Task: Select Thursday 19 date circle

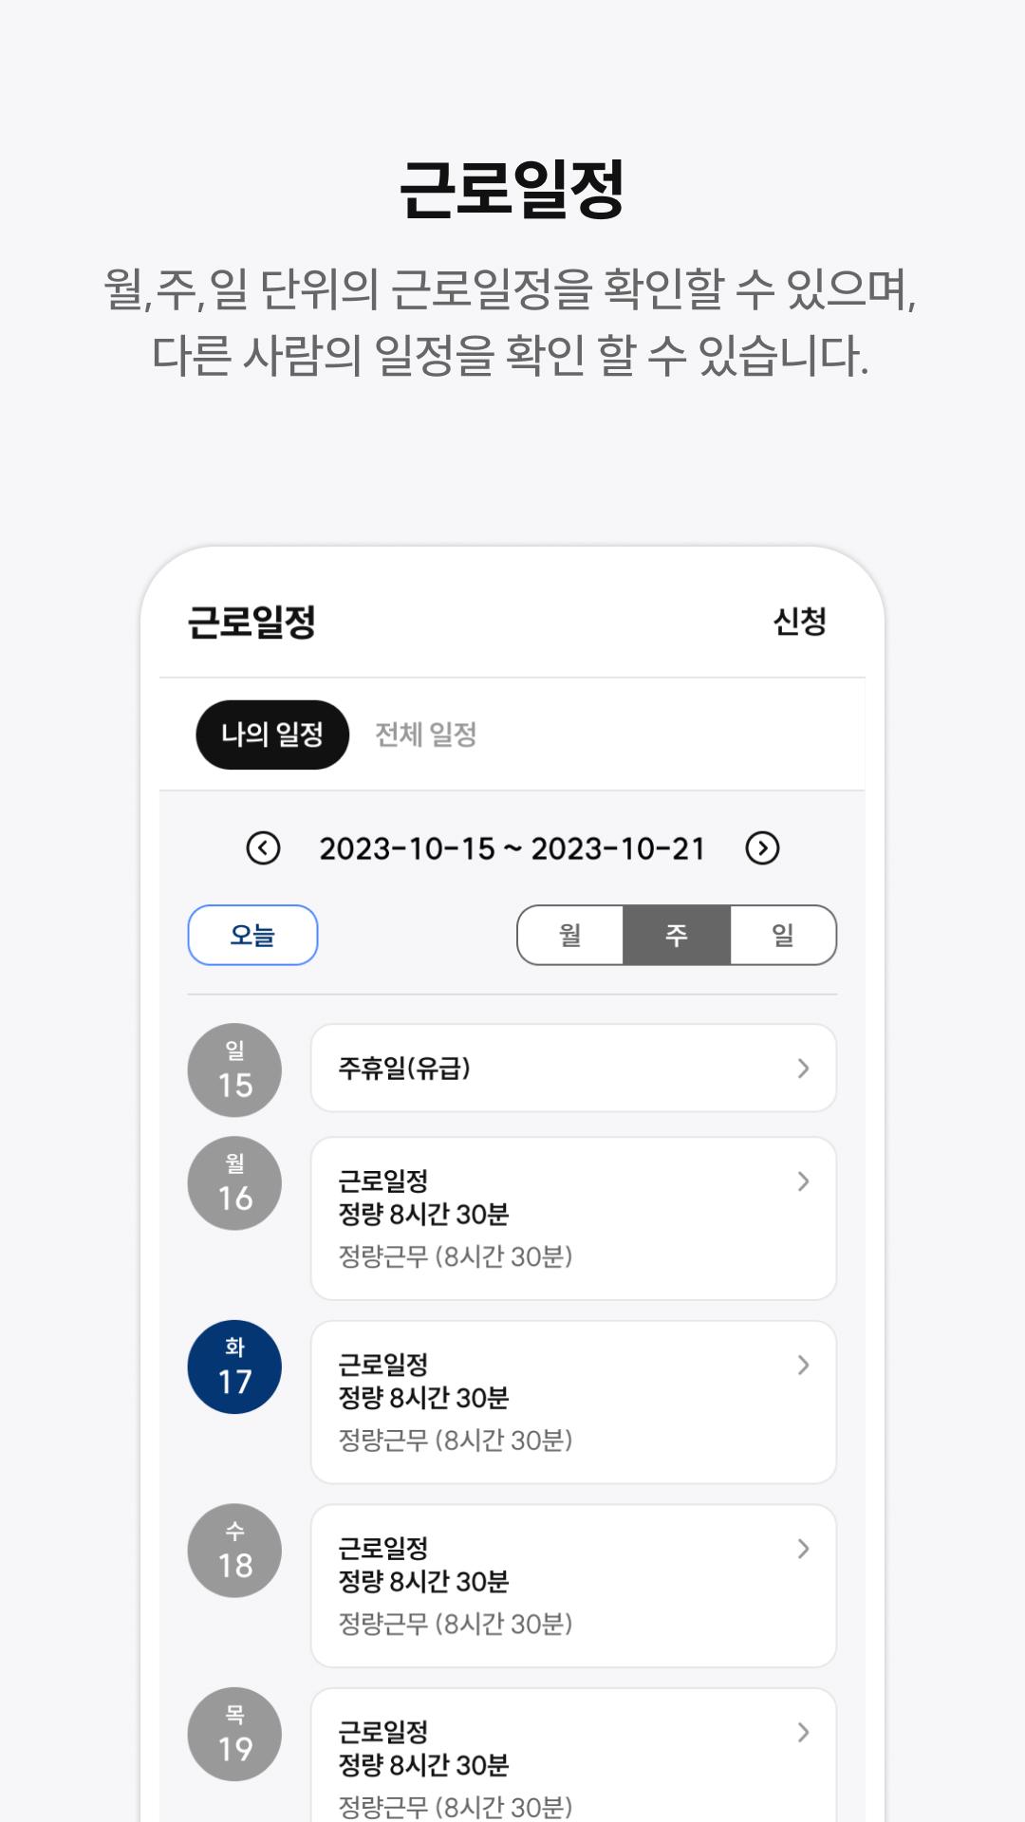Action: coord(234,1734)
